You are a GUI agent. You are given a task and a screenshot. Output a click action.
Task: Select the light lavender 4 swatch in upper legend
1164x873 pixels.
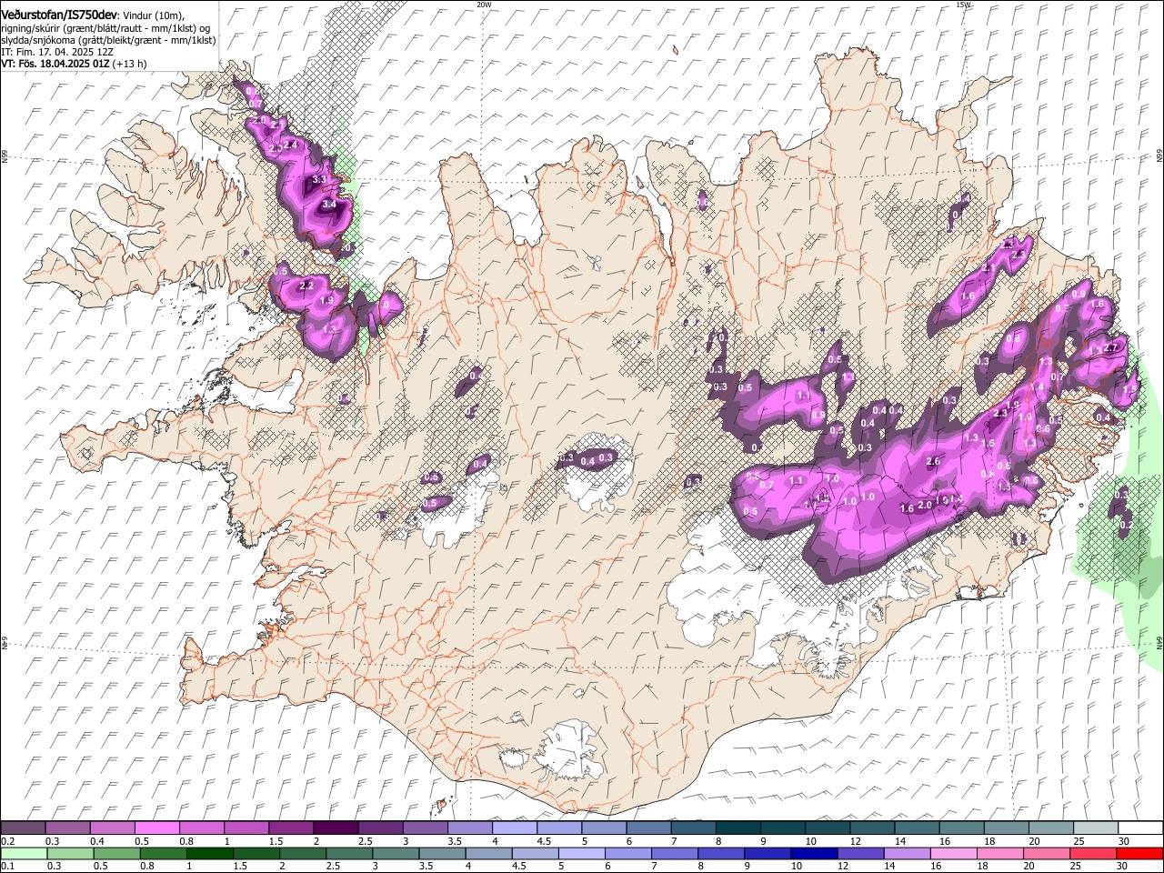point(515,828)
